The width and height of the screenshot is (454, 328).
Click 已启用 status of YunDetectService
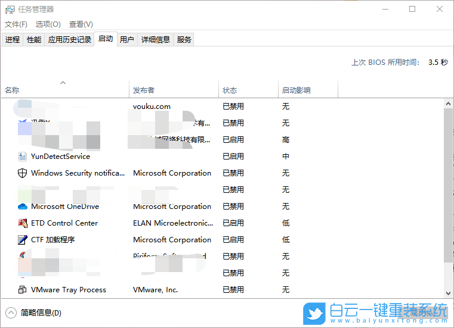(x=233, y=157)
